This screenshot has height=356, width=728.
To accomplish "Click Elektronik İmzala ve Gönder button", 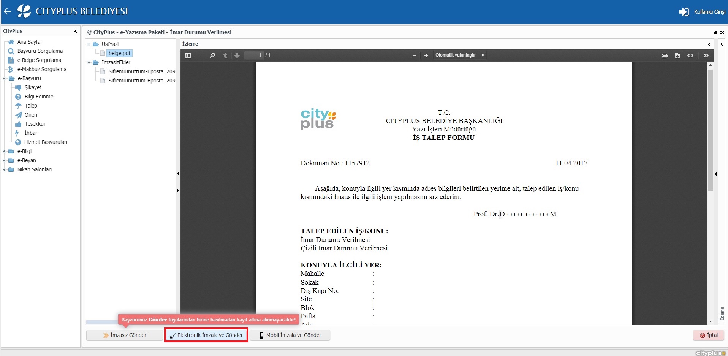I will coord(206,335).
